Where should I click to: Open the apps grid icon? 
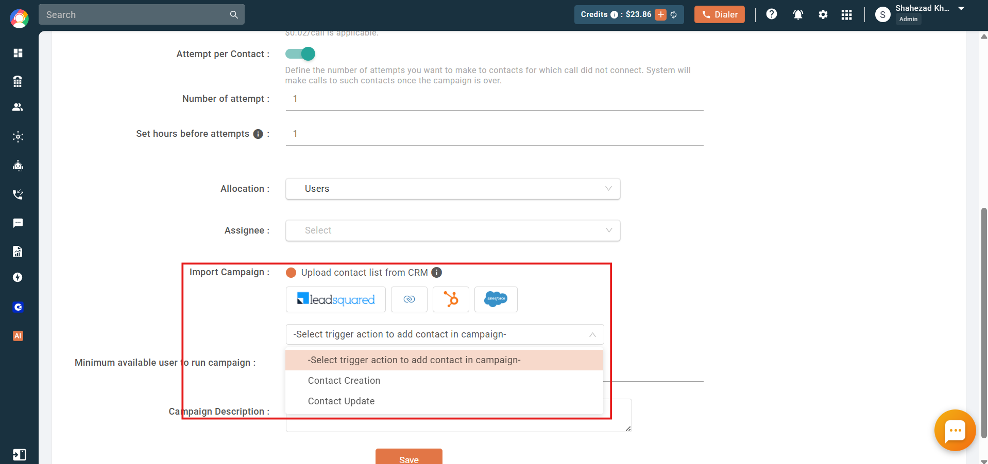click(847, 14)
